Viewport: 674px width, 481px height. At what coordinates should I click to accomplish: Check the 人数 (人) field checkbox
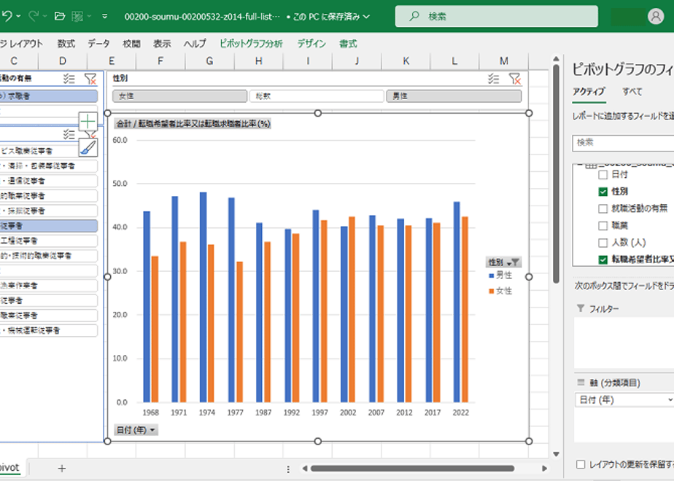pos(603,243)
